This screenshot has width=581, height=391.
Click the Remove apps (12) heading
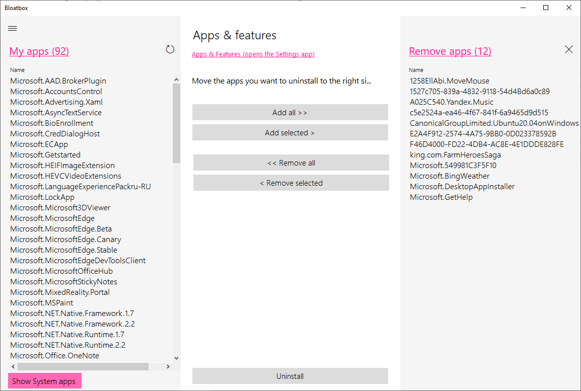click(x=450, y=51)
